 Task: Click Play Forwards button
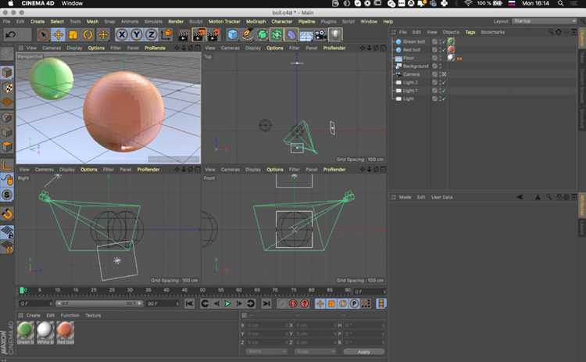[227, 303]
